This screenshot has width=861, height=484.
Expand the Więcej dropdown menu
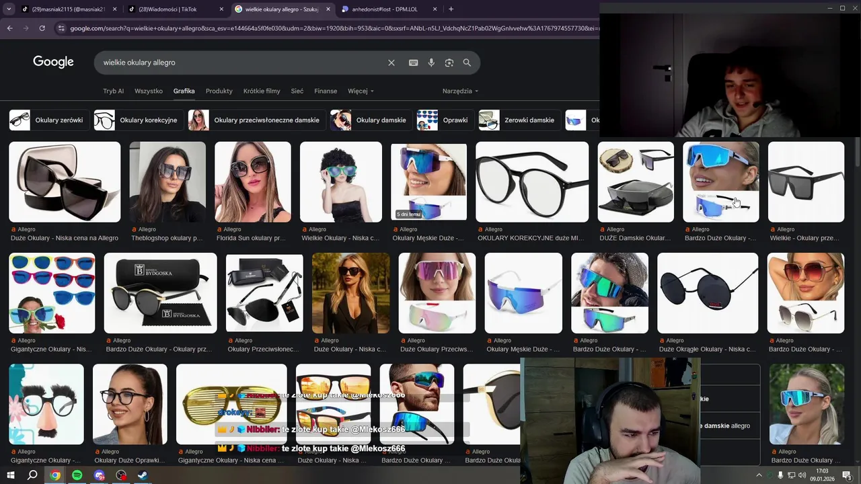(x=361, y=91)
